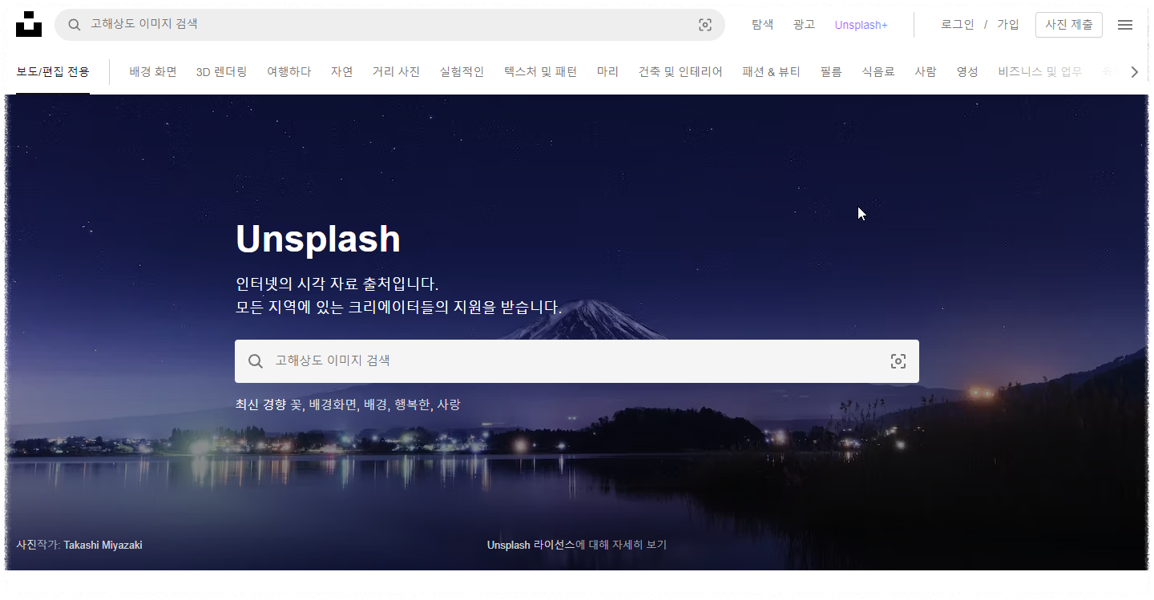Select the 건축 및 인테리어 category

coord(680,72)
